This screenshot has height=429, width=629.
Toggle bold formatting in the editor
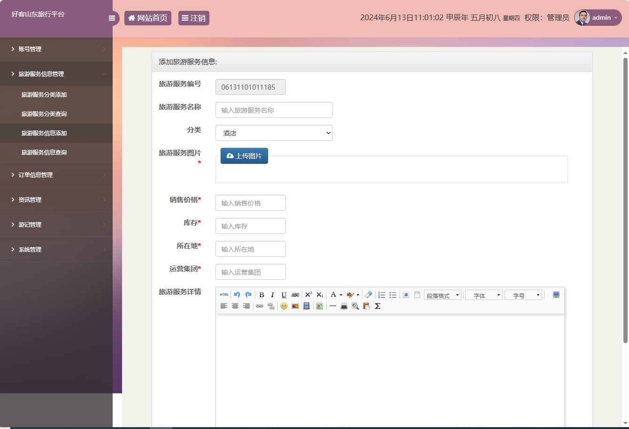(261, 295)
